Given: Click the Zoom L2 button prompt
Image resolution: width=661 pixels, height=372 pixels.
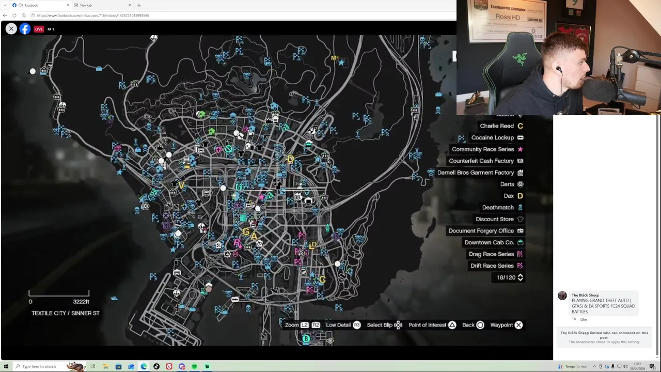Looking at the screenshot, I should 305,325.
